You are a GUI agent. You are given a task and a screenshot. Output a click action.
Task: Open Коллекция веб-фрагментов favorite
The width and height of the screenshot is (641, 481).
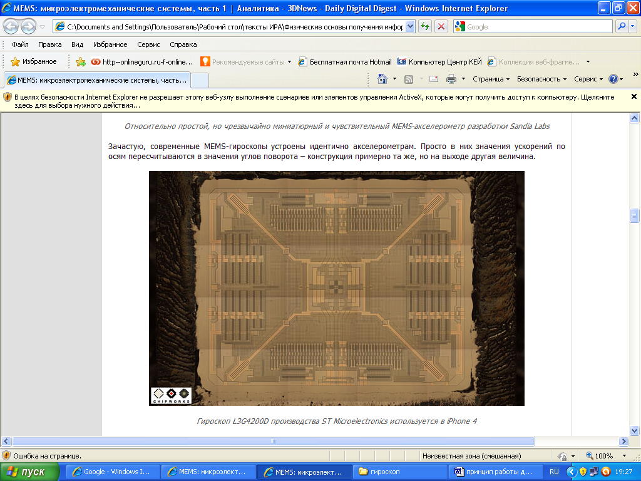[x=533, y=62]
